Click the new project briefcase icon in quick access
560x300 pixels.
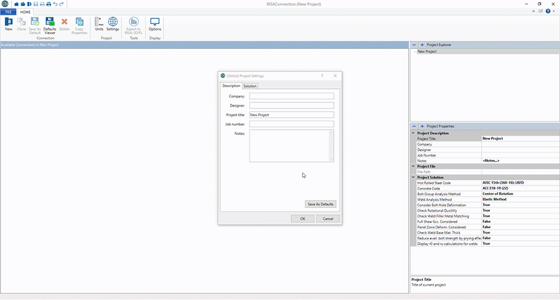(x=16, y=4)
